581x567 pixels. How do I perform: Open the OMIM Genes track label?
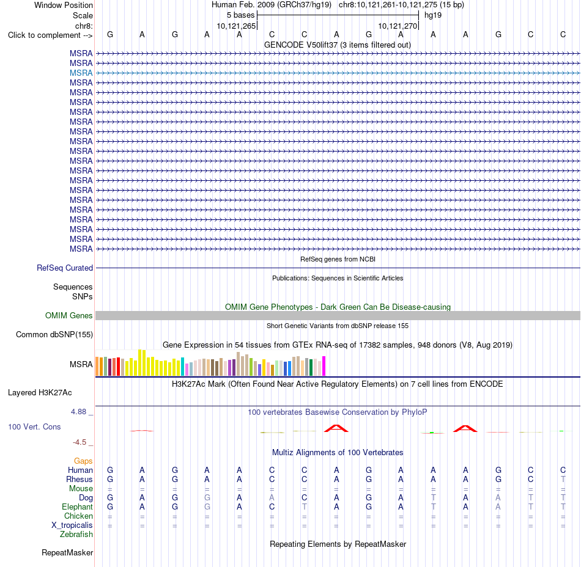tap(68, 315)
